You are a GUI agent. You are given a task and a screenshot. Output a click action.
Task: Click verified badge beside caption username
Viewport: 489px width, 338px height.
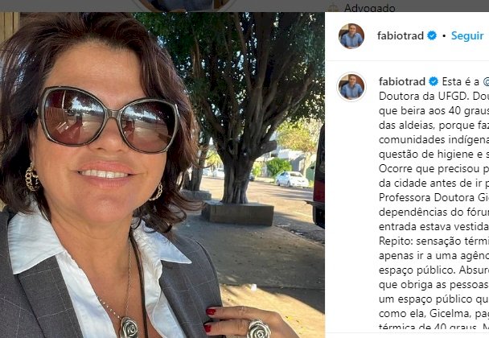434,81
